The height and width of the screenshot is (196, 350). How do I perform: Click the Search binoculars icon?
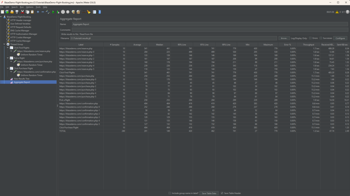point(84,12)
